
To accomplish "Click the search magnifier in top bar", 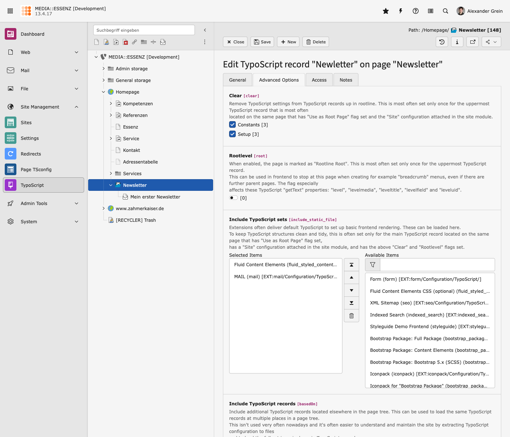I will 446,11.
